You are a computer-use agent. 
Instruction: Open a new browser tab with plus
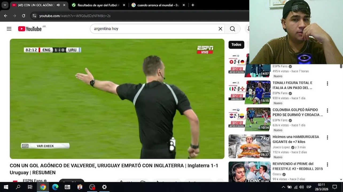pos(193,5)
